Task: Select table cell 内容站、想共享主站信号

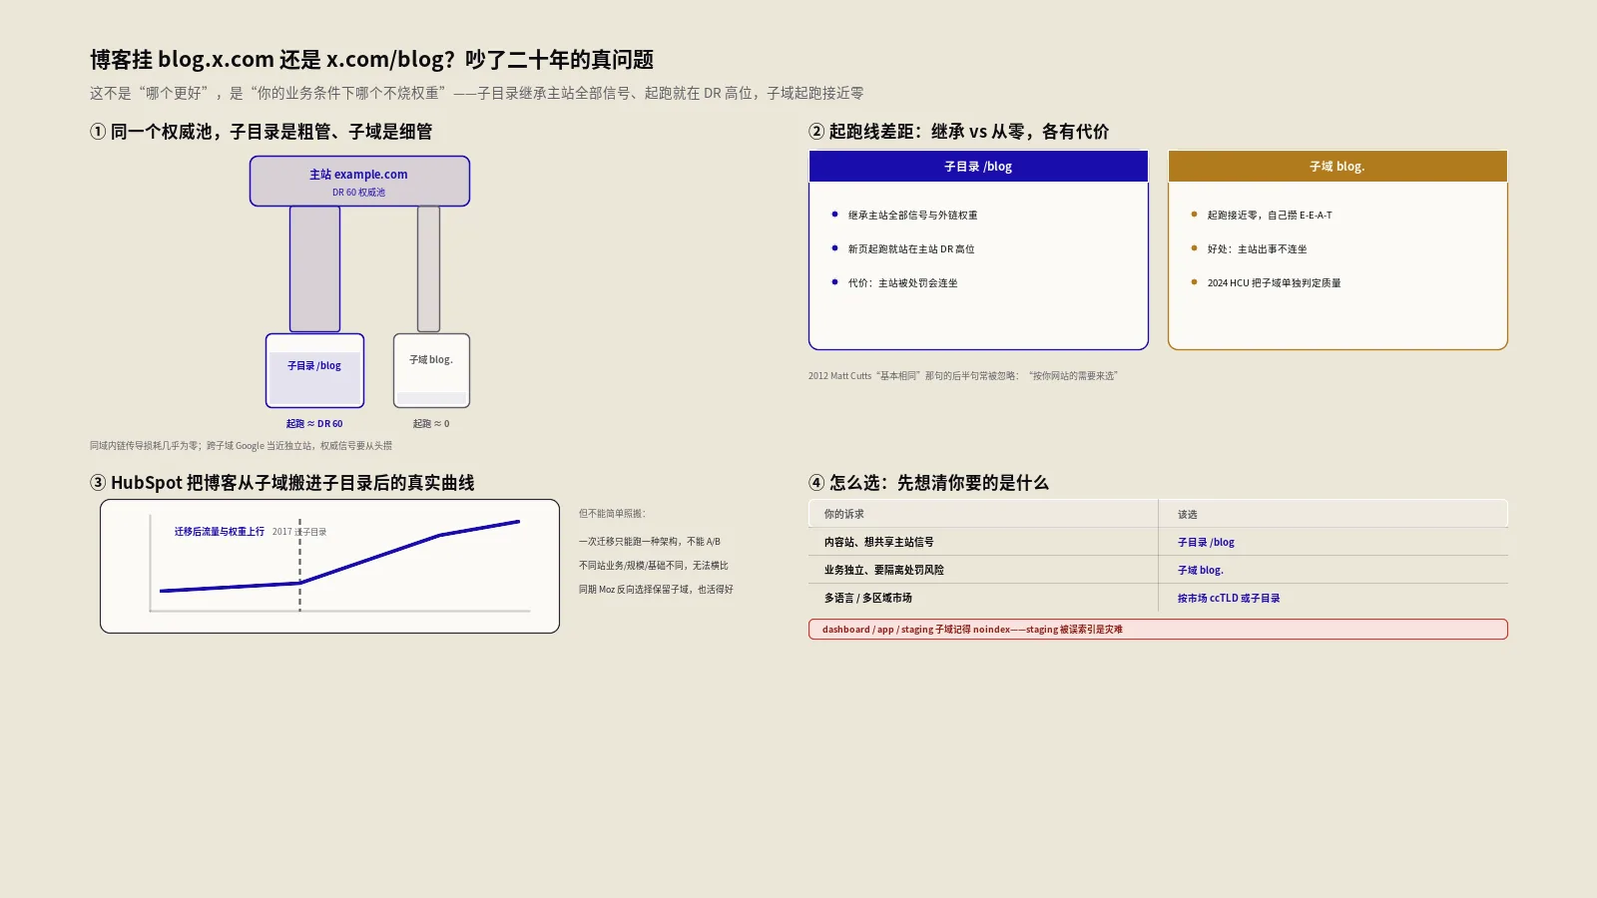Action: point(879,542)
